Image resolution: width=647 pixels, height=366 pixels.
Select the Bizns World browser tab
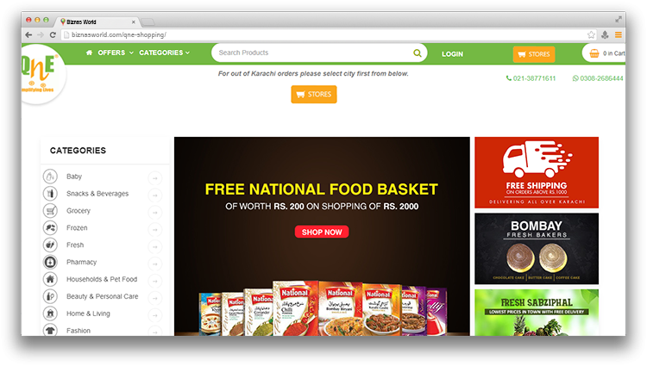tap(97, 22)
